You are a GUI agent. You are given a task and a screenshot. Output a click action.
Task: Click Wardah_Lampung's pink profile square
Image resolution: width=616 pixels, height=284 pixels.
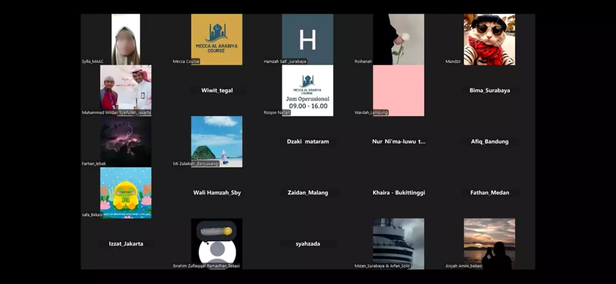coord(398,90)
